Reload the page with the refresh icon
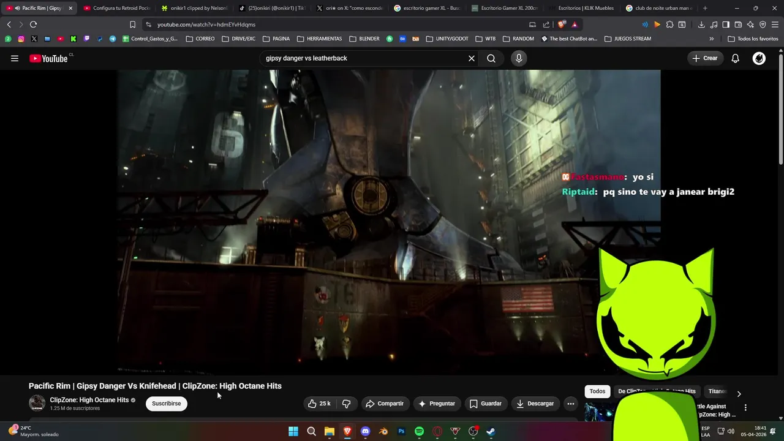784x441 pixels. coord(33,24)
